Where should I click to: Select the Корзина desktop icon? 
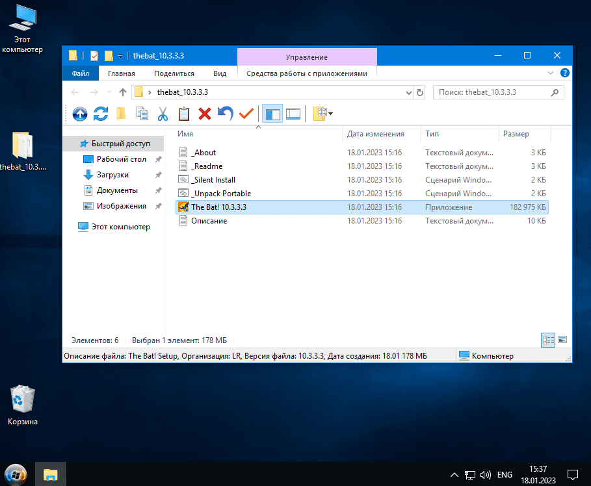[x=23, y=405]
